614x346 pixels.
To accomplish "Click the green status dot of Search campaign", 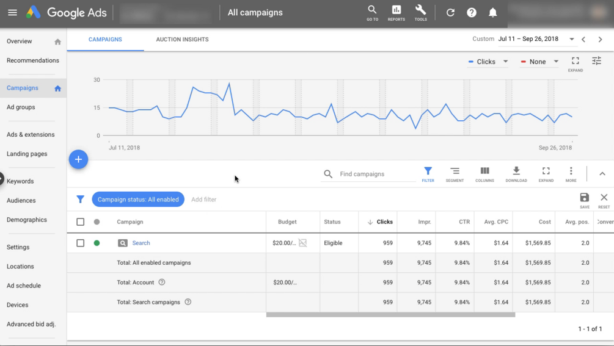I will point(97,243).
